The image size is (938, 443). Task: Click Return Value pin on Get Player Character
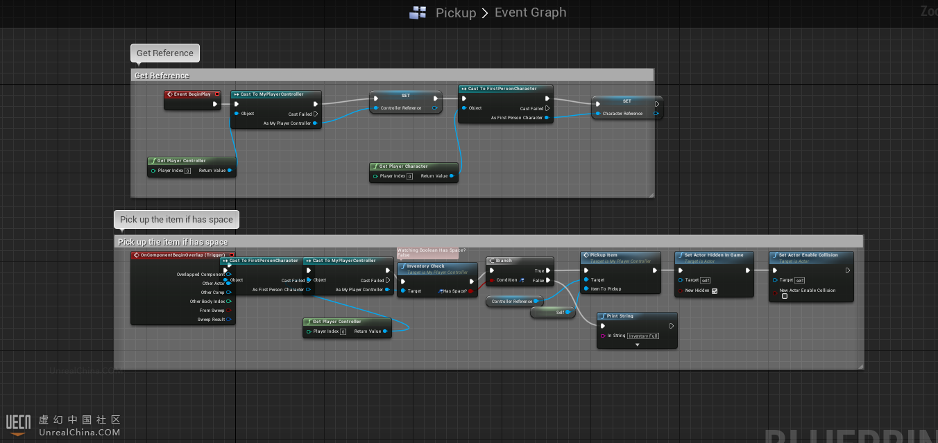click(452, 176)
